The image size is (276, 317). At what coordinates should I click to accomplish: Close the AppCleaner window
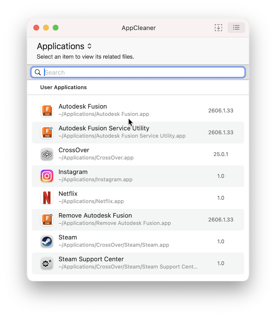click(36, 28)
